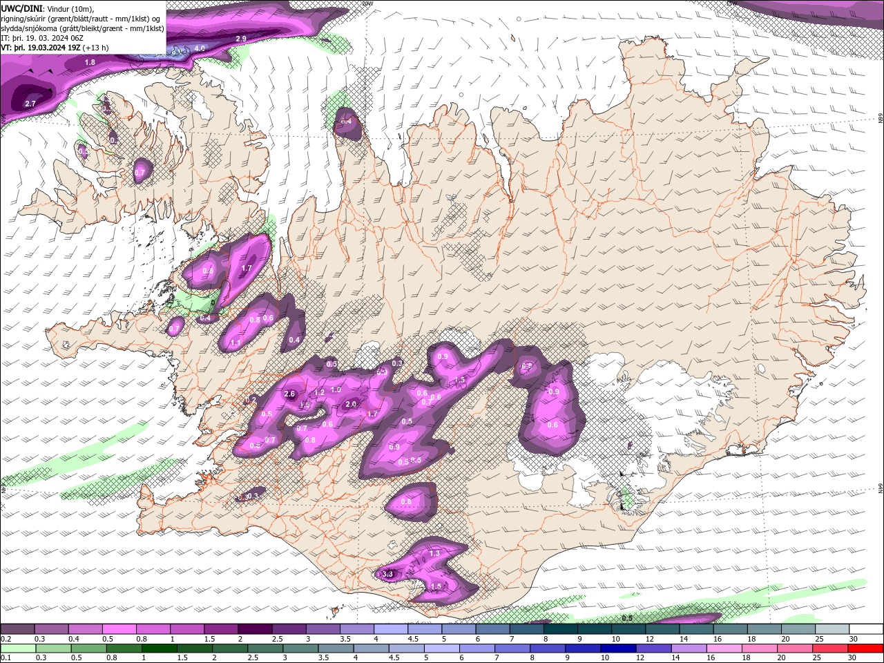
Task: Click the 3.3 snowfall value on map
Action: pos(387,574)
